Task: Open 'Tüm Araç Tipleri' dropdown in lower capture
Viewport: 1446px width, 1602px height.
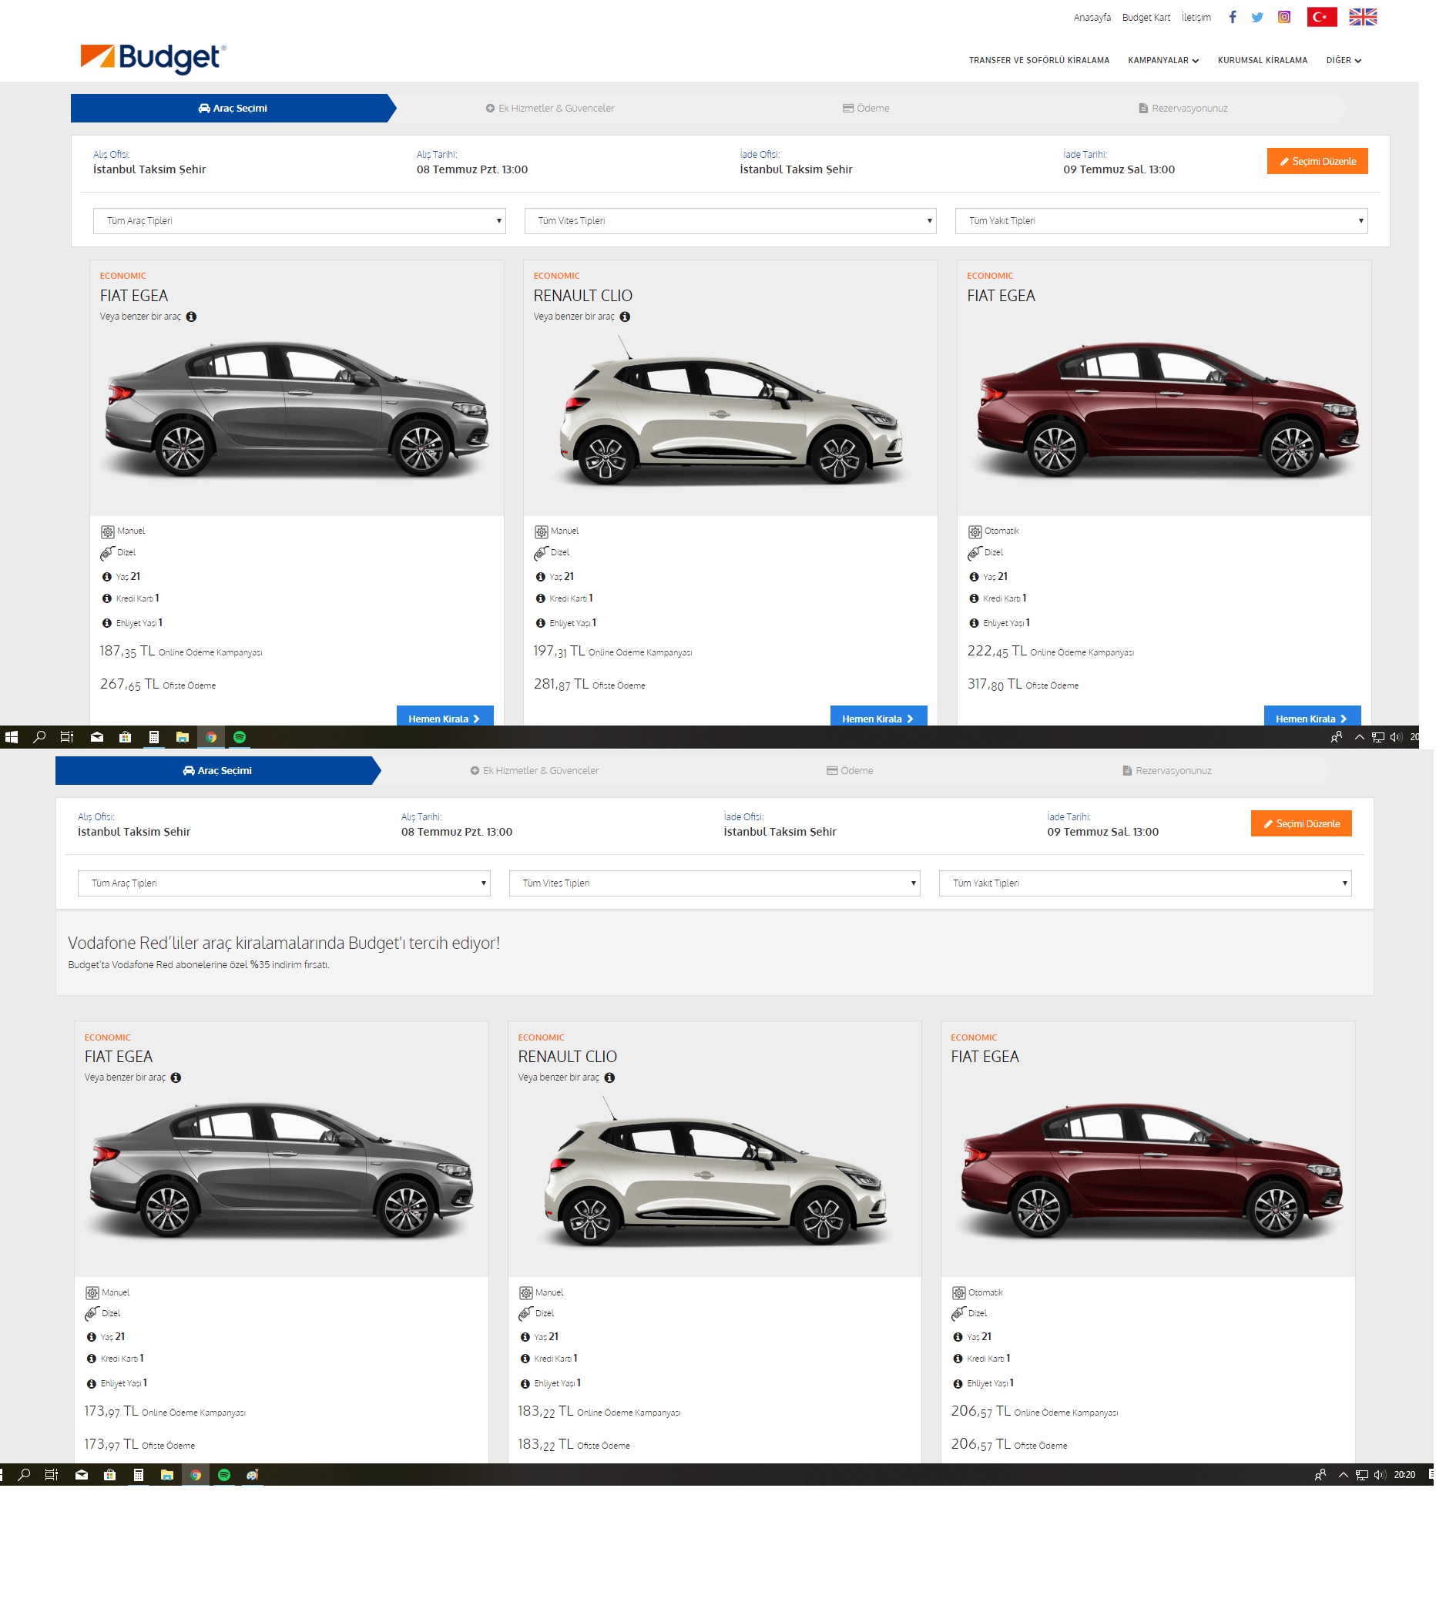Action: click(283, 883)
